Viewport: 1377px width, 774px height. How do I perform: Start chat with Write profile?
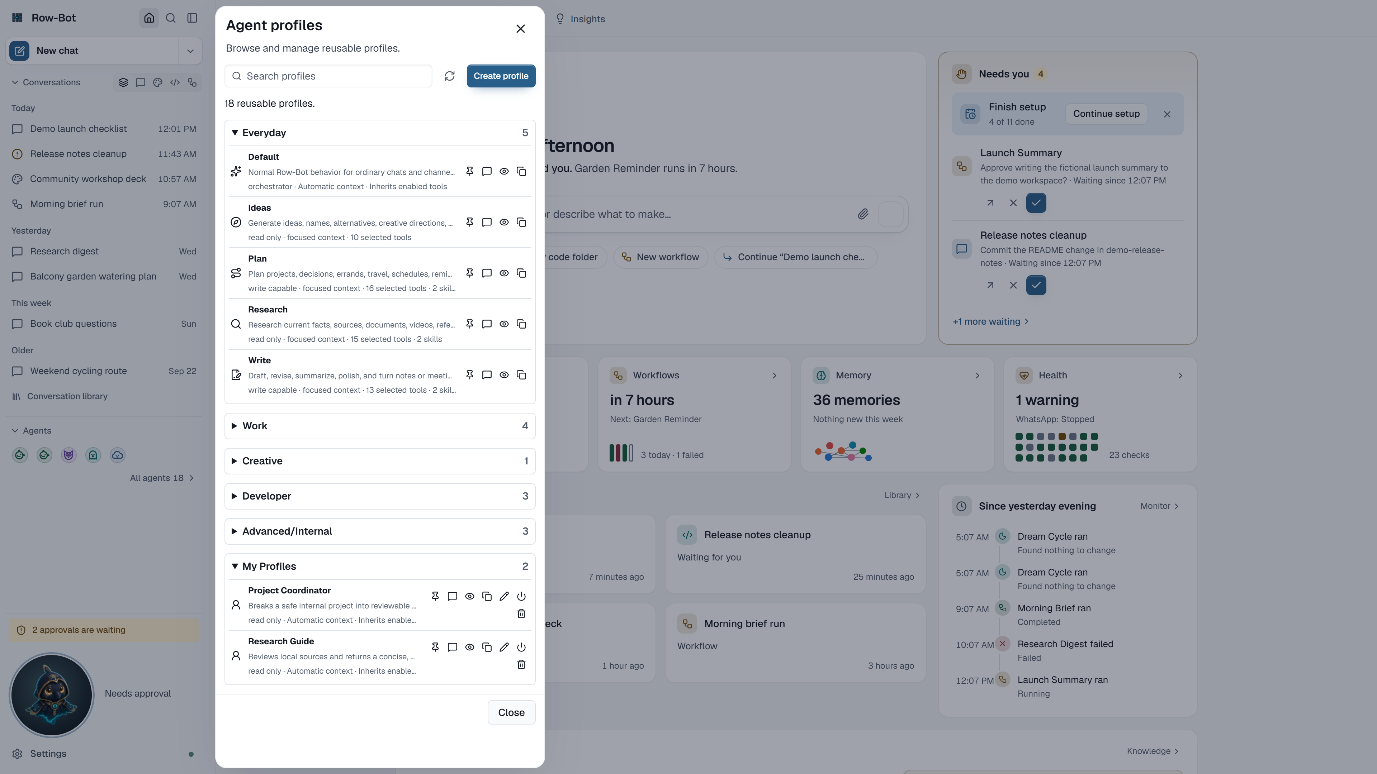pyautogui.click(x=487, y=375)
